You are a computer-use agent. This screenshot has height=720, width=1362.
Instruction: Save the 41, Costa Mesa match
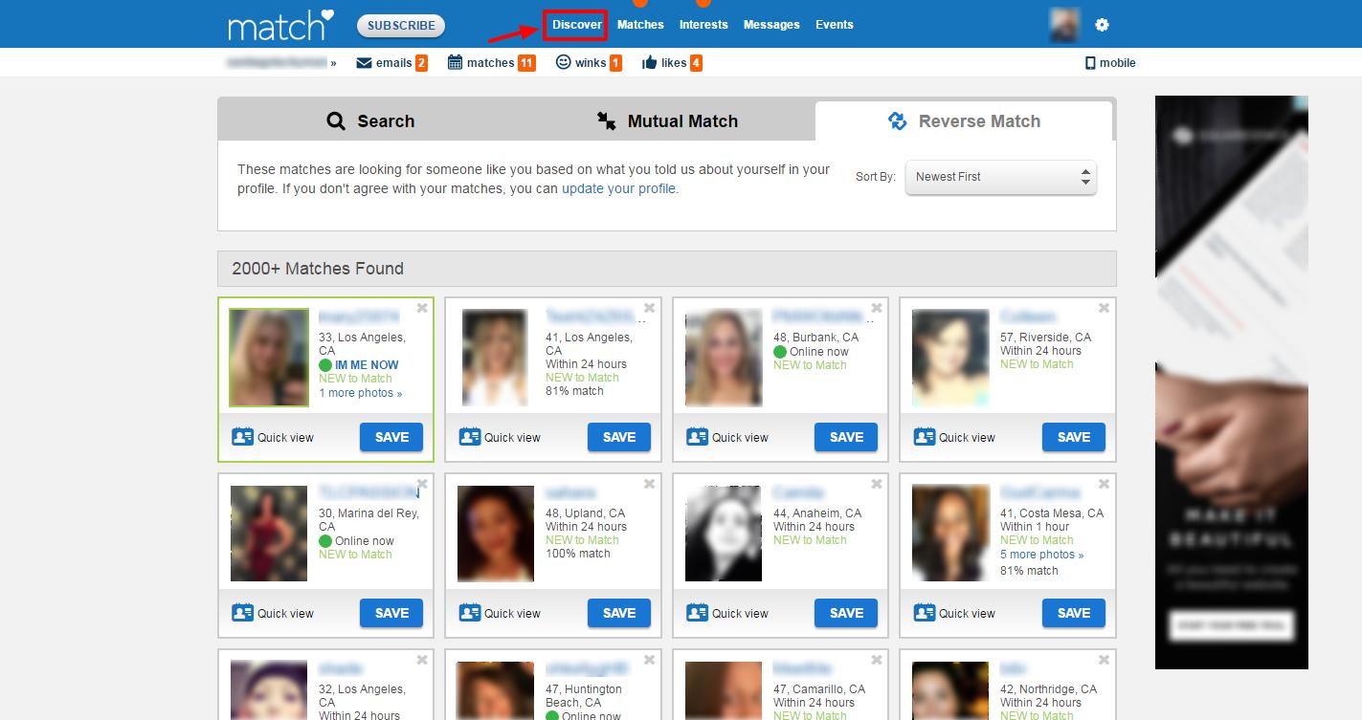coord(1073,613)
